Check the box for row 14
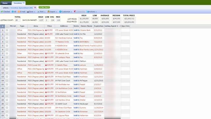Image resolution: width=211 pixels, height=119 pixels. [7, 80]
